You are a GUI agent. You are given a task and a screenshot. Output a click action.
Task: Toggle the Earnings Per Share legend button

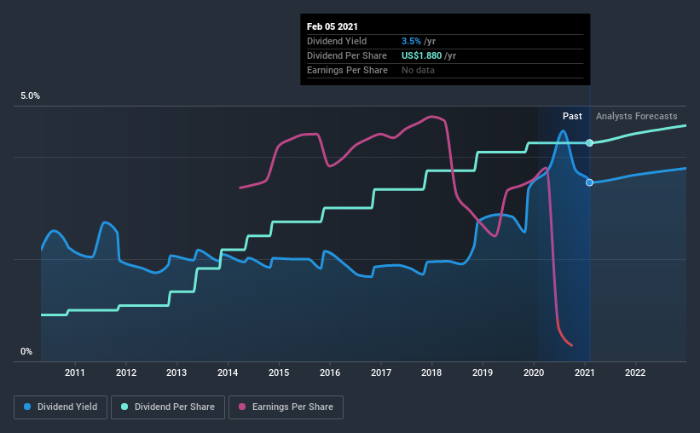coord(286,407)
